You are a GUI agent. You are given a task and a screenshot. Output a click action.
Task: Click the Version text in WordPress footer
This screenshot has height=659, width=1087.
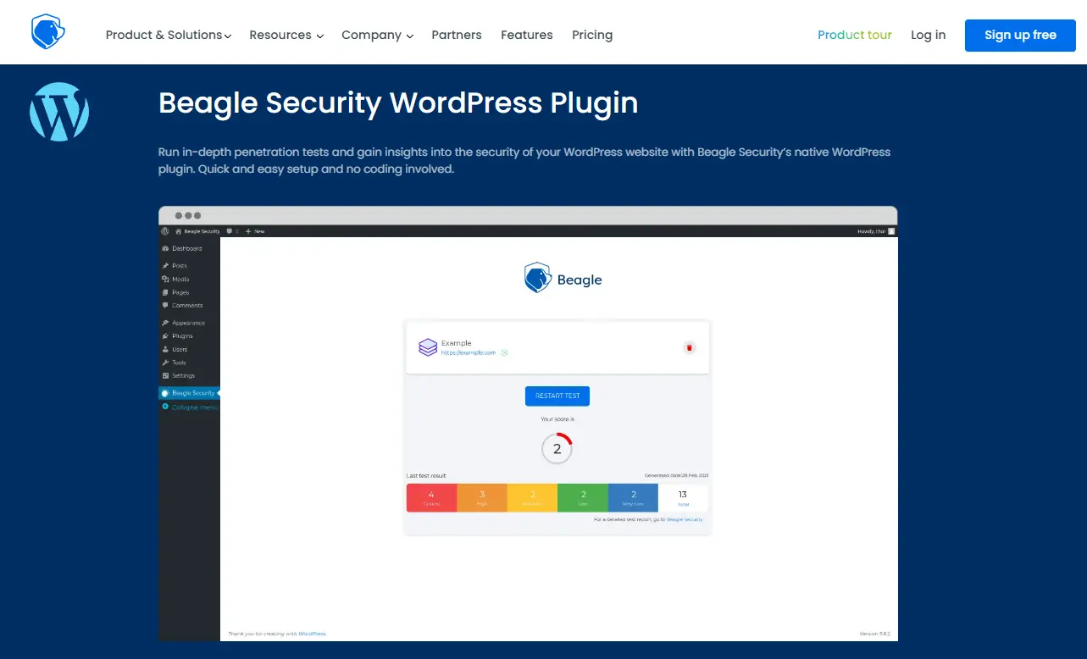coord(874,634)
